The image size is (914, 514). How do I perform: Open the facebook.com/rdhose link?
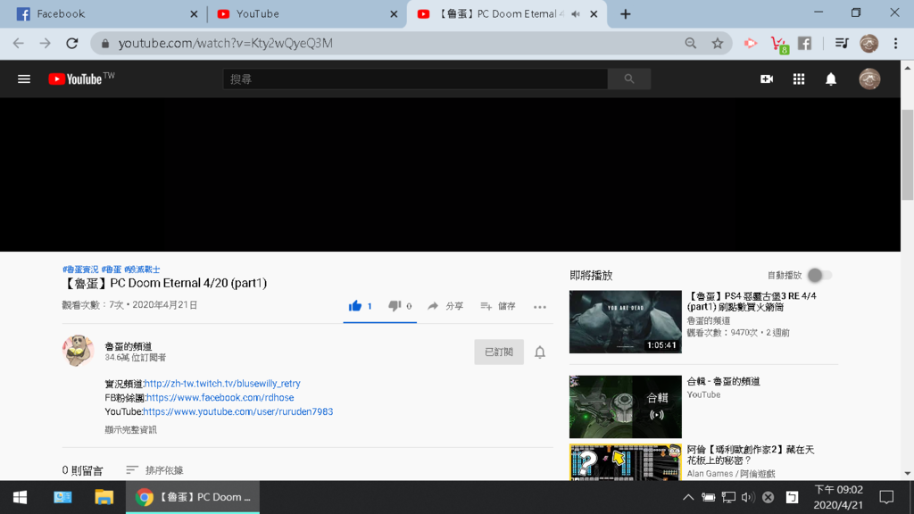(220, 397)
